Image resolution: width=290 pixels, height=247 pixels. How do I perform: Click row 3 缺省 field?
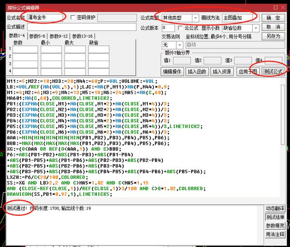[x=99, y=64]
